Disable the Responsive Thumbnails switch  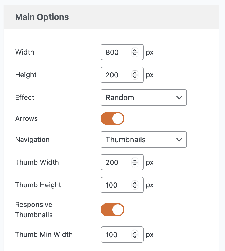[112, 210]
